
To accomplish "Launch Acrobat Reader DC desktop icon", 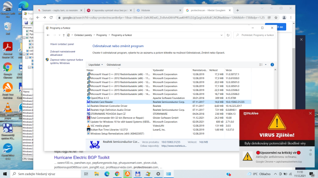I will [8, 51].
